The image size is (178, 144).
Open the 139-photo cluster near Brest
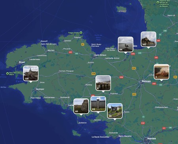tap(31, 73)
